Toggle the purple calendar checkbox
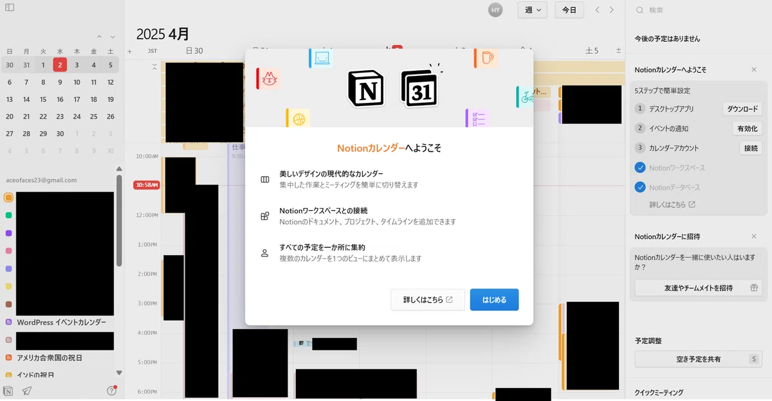This screenshot has width=772, height=401. [x=8, y=233]
